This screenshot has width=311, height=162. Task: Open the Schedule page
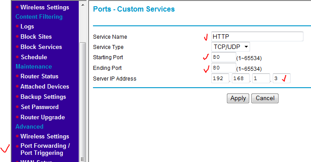point(34,57)
